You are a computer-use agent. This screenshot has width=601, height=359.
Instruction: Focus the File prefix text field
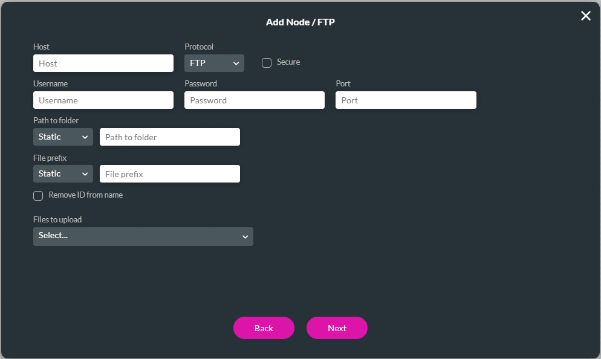pyautogui.click(x=169, y=173)
